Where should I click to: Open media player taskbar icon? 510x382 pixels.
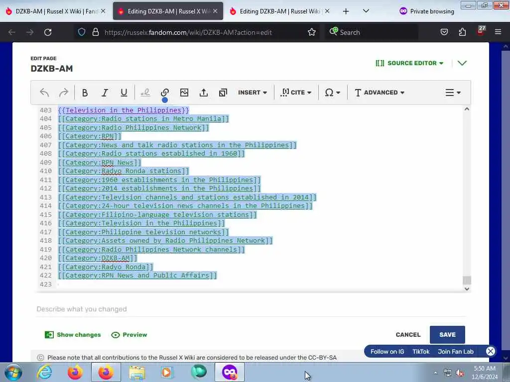(167, 372)
